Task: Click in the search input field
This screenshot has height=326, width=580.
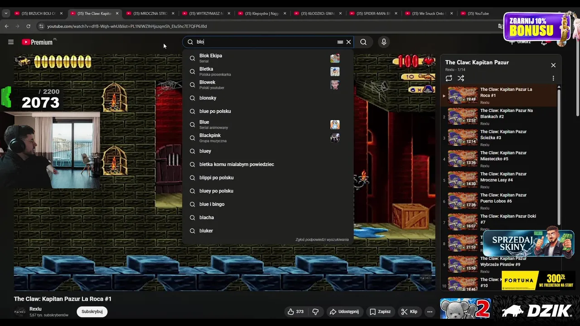Action: [267, 42]
